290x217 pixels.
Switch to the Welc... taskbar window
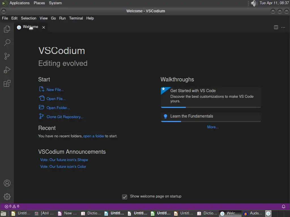[230, 214]
